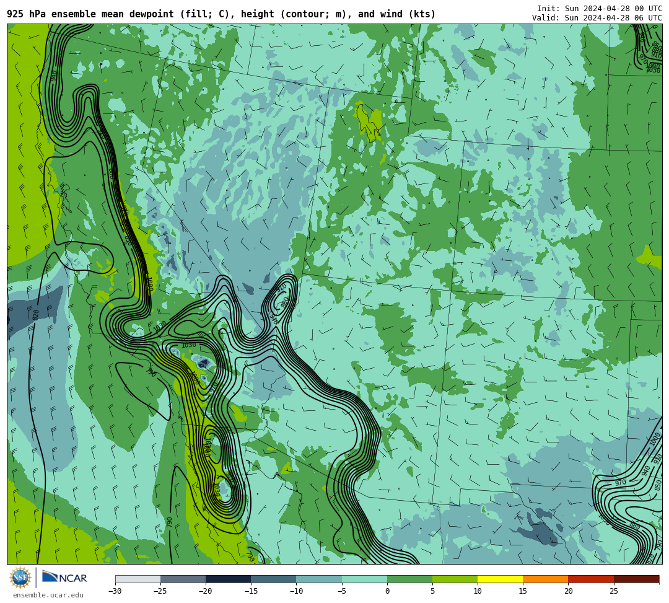Image resolution: width=669 pixels, height=603 pixels.
Task: Click the 970 contour label at bottom right
Action: click(620, 483)
